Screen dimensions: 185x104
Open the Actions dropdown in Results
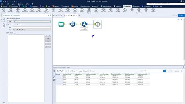177,71
